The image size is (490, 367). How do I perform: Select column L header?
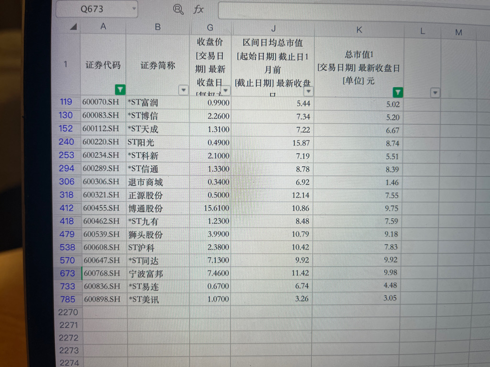423,32
